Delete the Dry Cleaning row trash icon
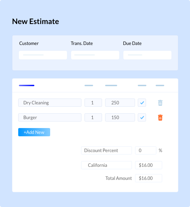This screenshot has height=207, width=190. point(160,103)
